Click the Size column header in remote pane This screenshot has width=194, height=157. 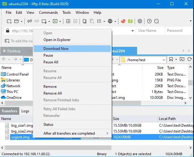(x=160, y=68)
